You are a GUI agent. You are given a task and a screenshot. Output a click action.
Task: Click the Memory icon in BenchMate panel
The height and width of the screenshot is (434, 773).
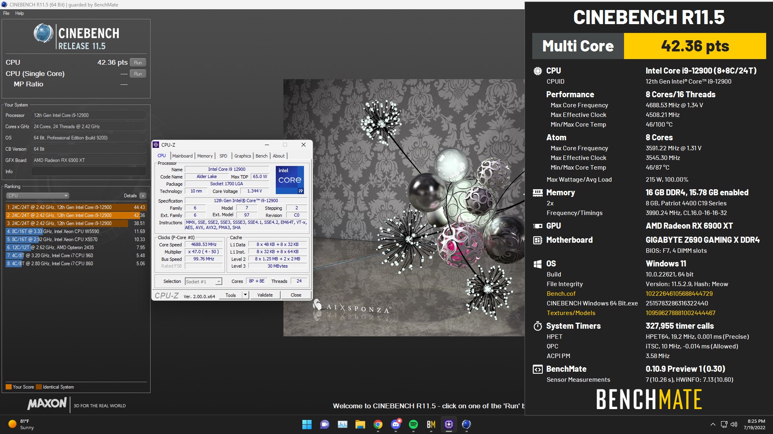pos(537,192)
